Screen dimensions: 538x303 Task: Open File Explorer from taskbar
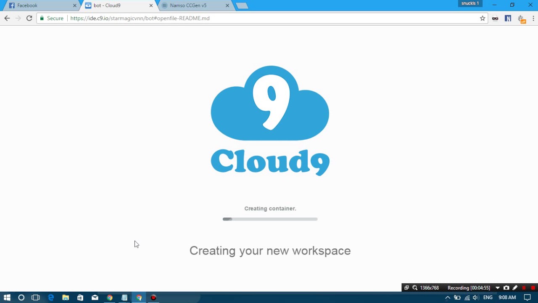point(66,298)
